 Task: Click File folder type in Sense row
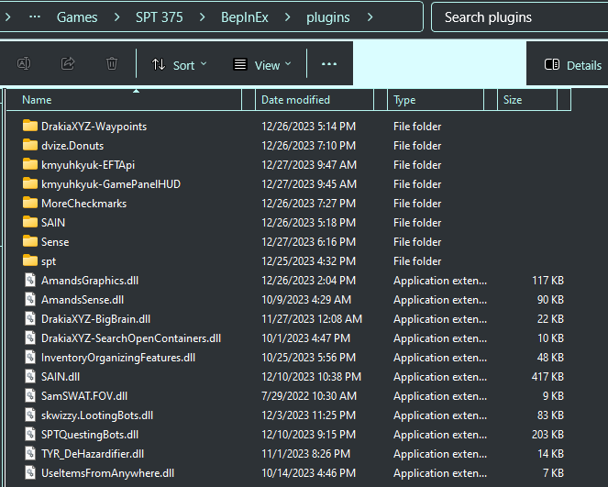417,242
